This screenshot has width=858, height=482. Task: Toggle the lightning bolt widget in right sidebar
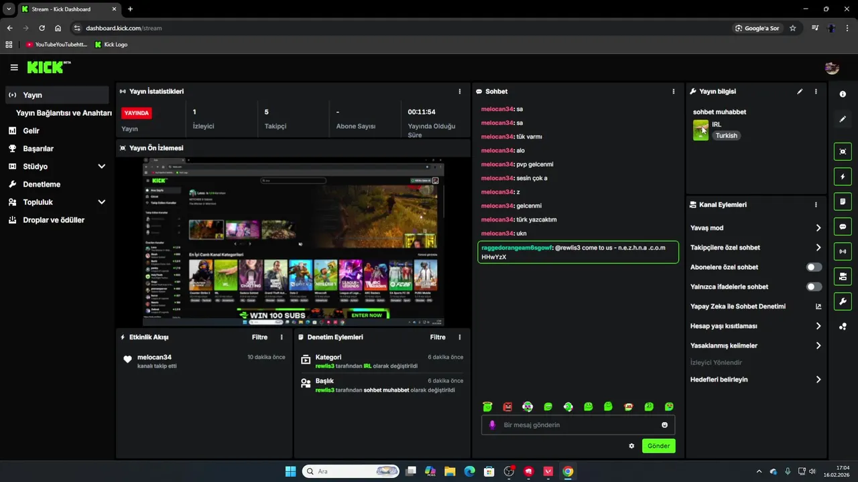[843, 177]
